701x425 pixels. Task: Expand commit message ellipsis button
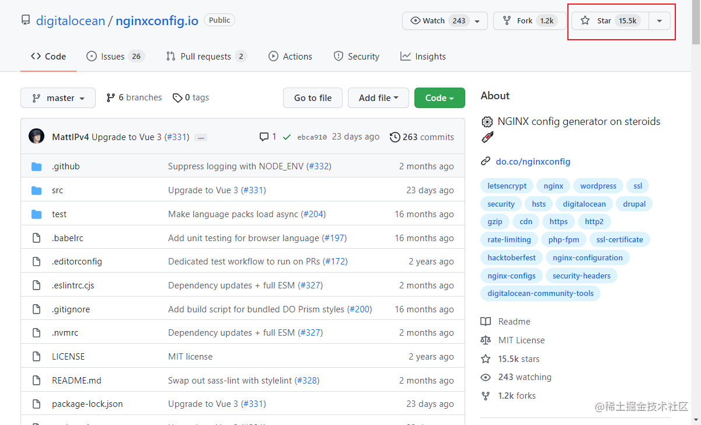click(x=201, y=137)
